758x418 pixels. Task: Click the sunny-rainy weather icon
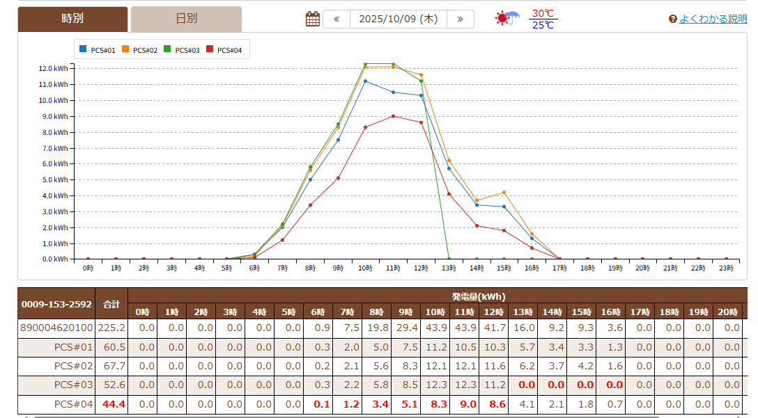[x=506, y=19]
